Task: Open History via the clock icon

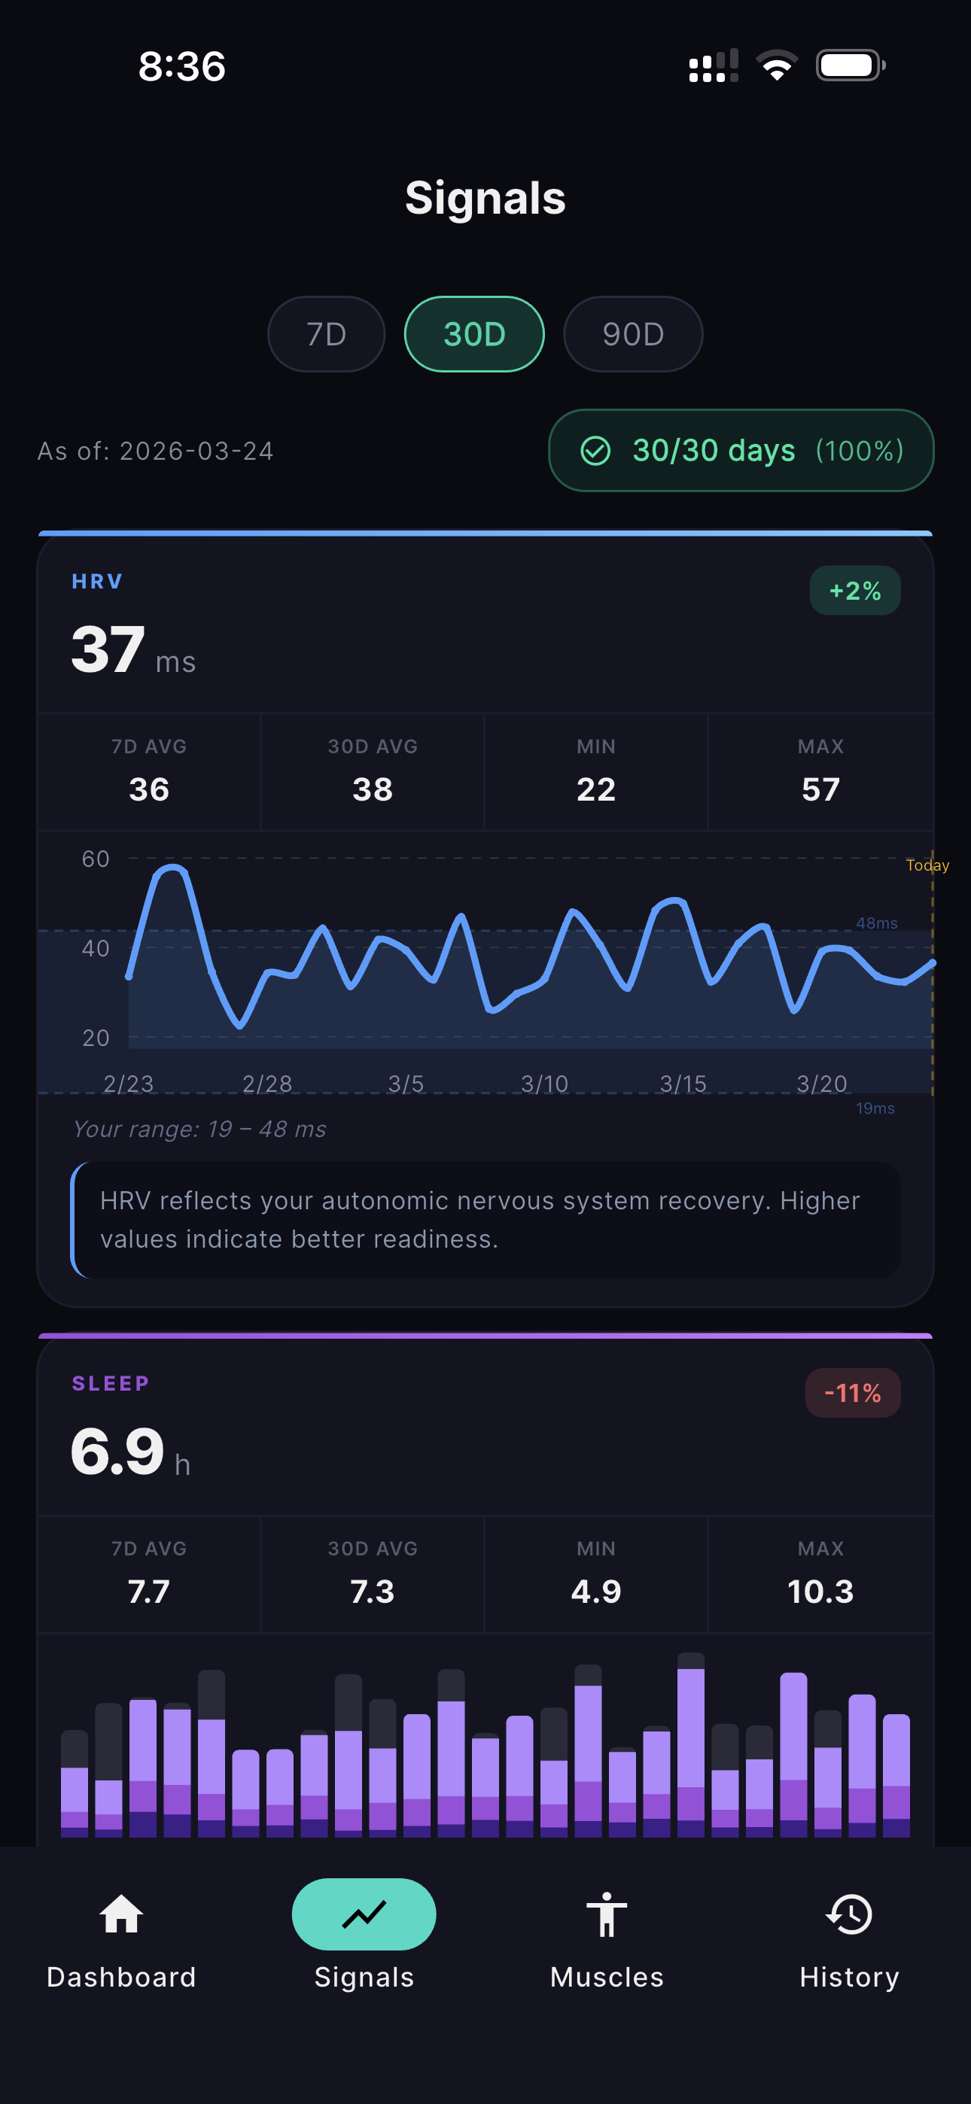Action: [x=849, y=1914]
